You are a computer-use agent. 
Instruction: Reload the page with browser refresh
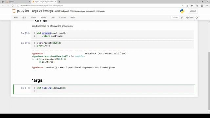(13, 6)
